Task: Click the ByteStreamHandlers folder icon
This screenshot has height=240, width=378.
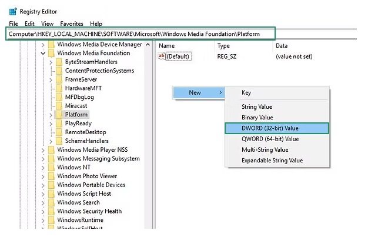Action: 59,62
